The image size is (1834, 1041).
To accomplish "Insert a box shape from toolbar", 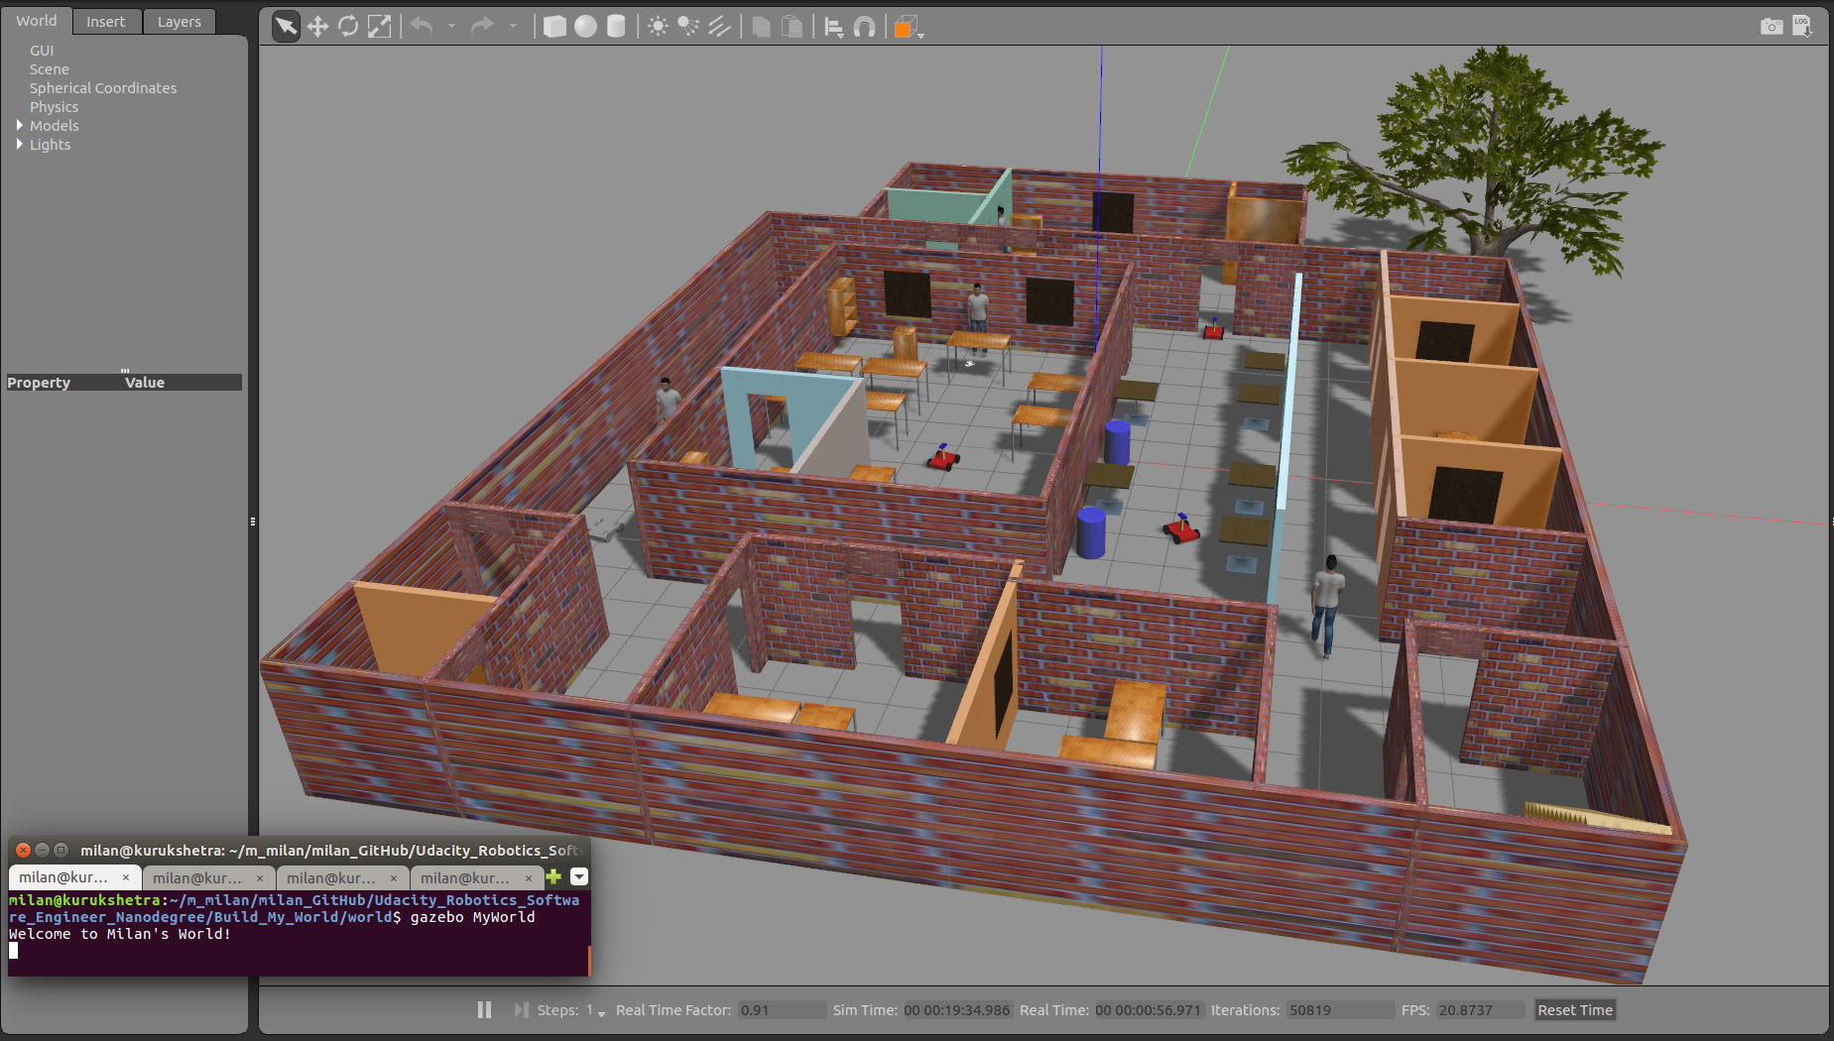I will 555,27.
